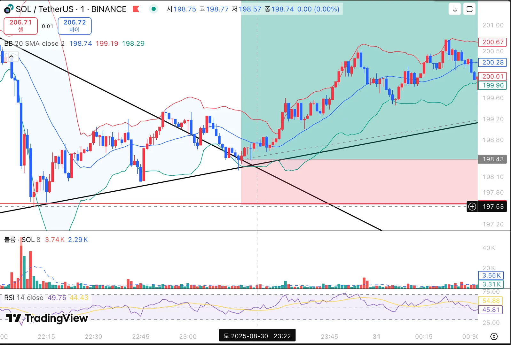The width and height of the screenshot is (511, 345).
Task: Click the 22:30 time axis label
Action: (x=93, y=337)
